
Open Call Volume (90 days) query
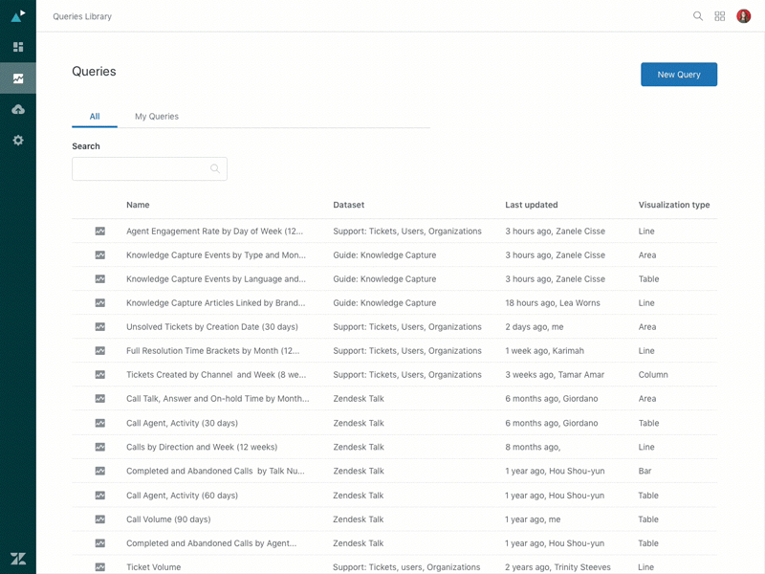point(168,519)
